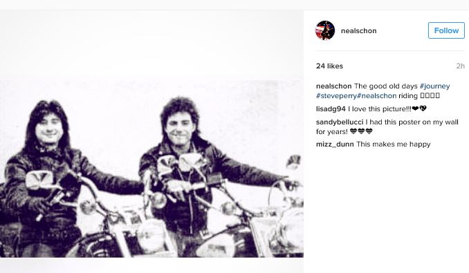Image resolution: width=469 pixels, height=273 pixels.
Task: Click the heart emojis in lisadg94's comment
Action: point(419,109)
